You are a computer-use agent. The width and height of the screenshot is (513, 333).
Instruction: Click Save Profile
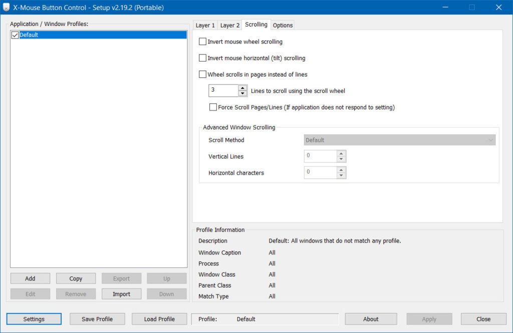[97, 318]
